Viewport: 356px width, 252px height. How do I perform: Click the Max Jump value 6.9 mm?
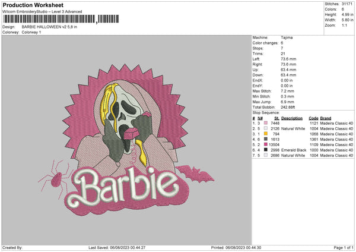coord(287,102)
